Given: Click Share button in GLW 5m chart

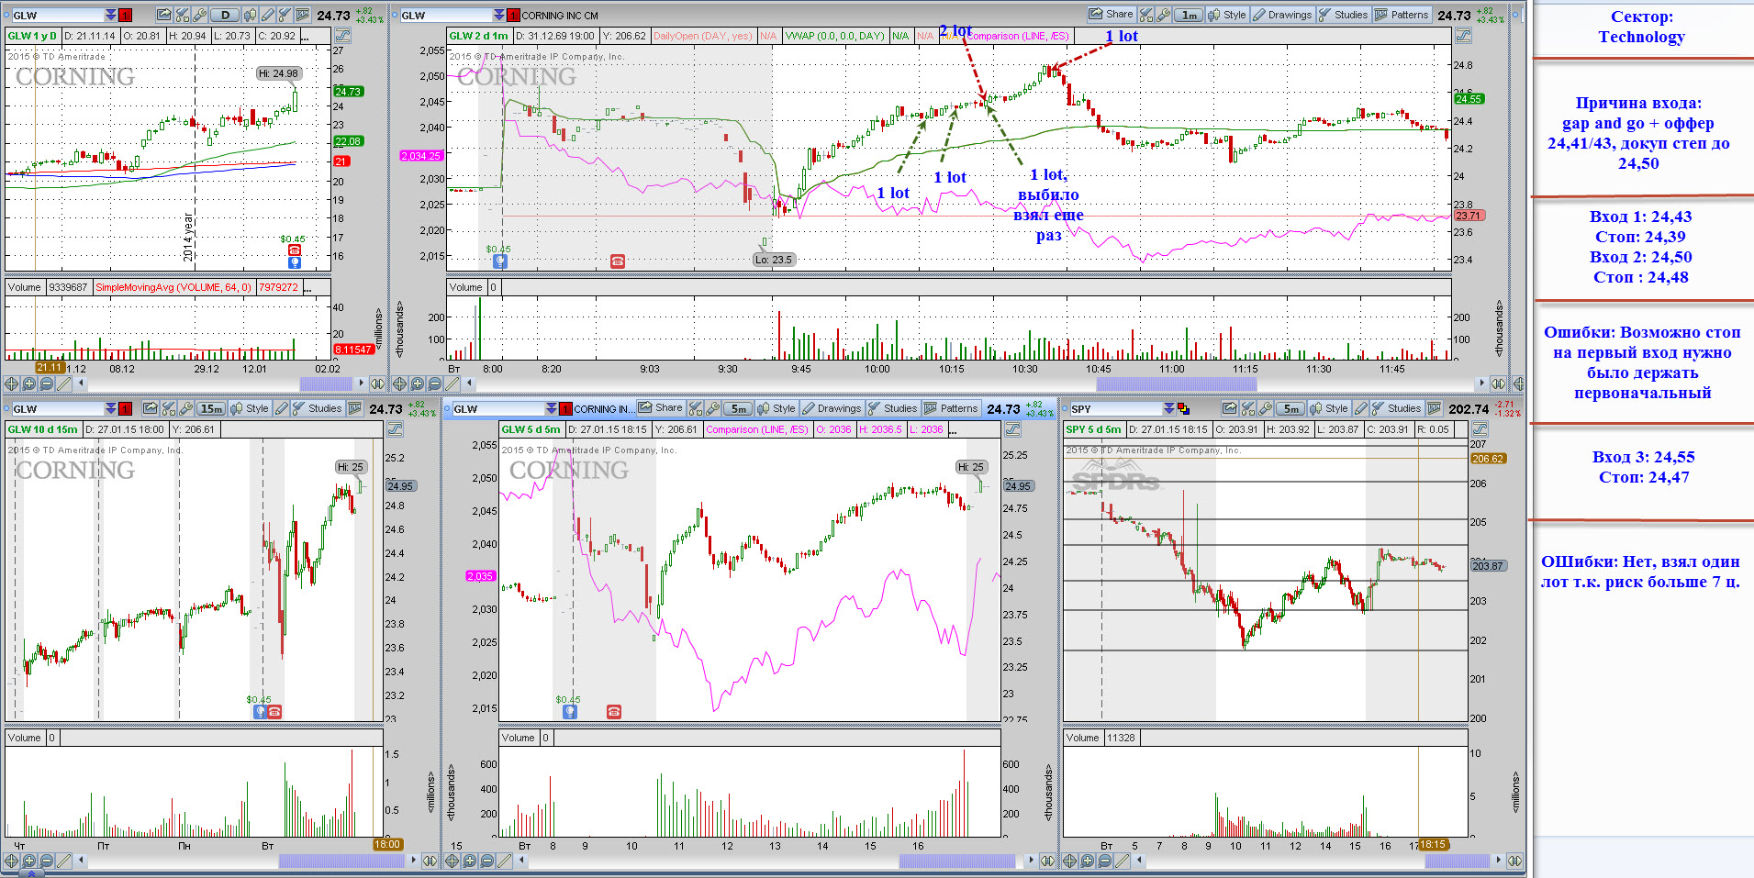Looking at the screenshot, I should (x=661, y=407).
